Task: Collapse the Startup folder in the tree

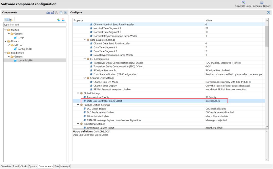Action: click(6, 30)
